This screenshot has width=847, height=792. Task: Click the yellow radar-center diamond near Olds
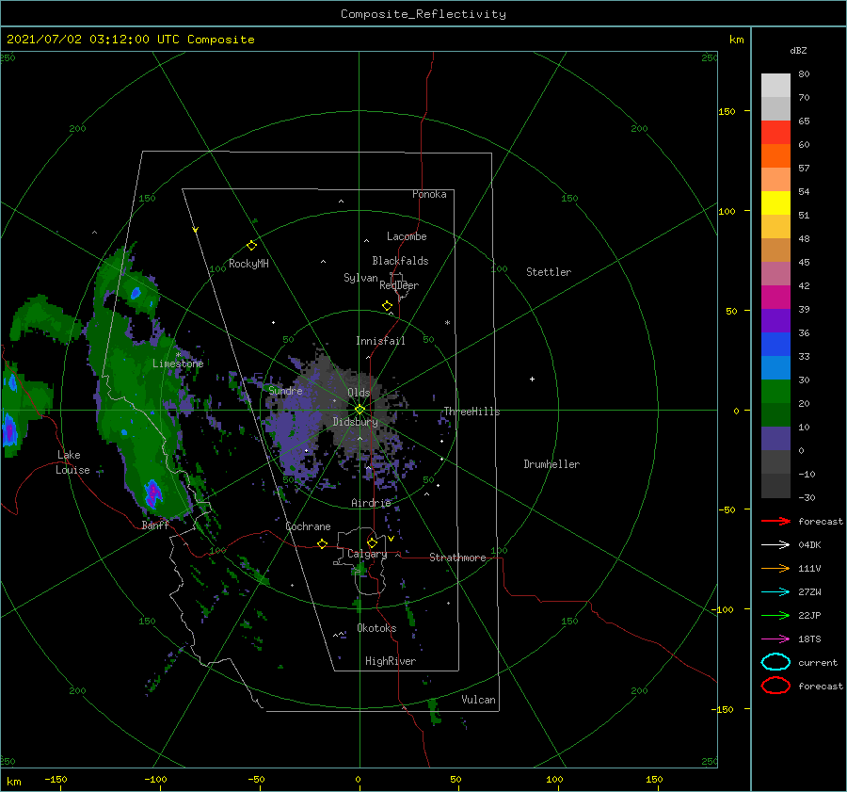click(x=360, y=410)
